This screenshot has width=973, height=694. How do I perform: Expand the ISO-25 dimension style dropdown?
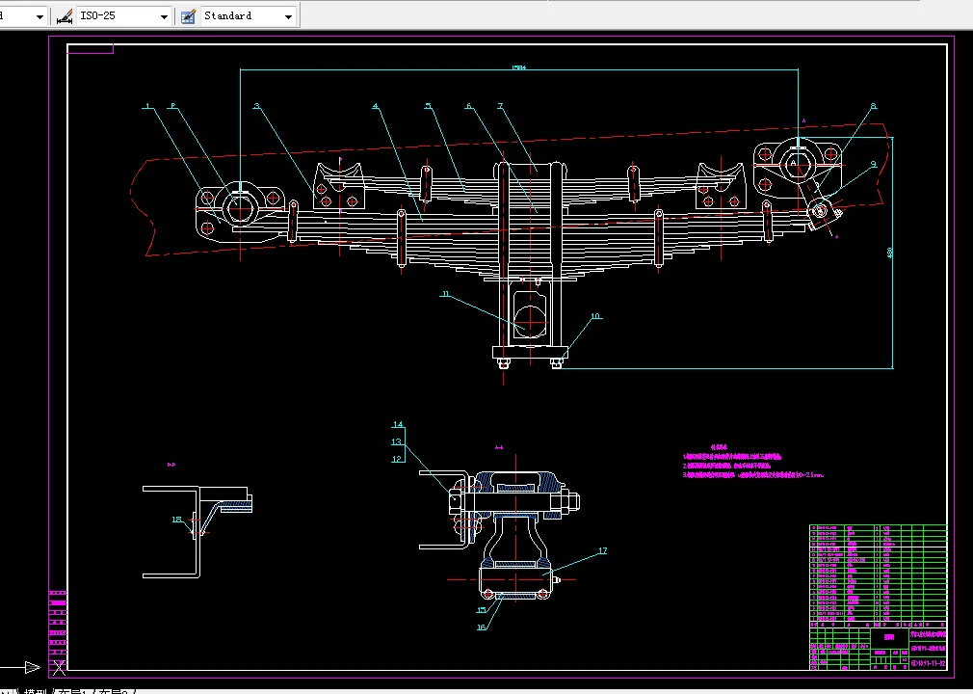164,16
